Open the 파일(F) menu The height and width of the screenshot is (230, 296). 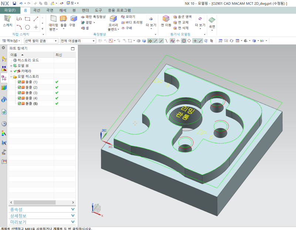point(10,10)
